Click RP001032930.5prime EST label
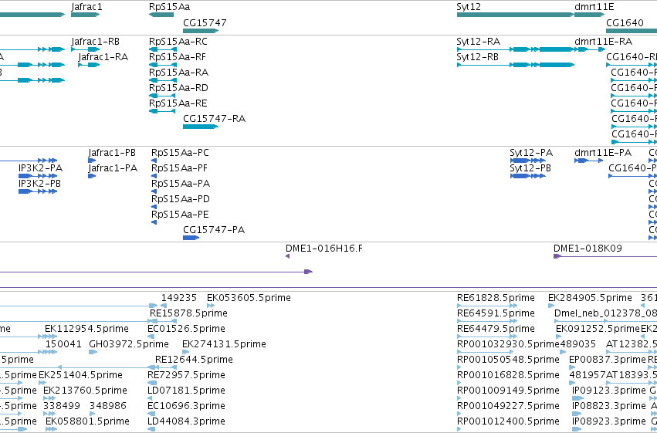The width and height of the screenshot is (657, 433). (x=508, y=344)
